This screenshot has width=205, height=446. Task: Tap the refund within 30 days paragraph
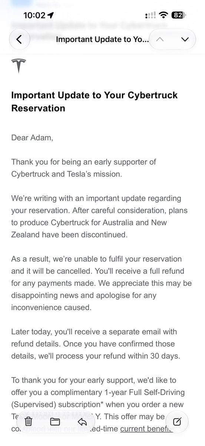(96, 343)
